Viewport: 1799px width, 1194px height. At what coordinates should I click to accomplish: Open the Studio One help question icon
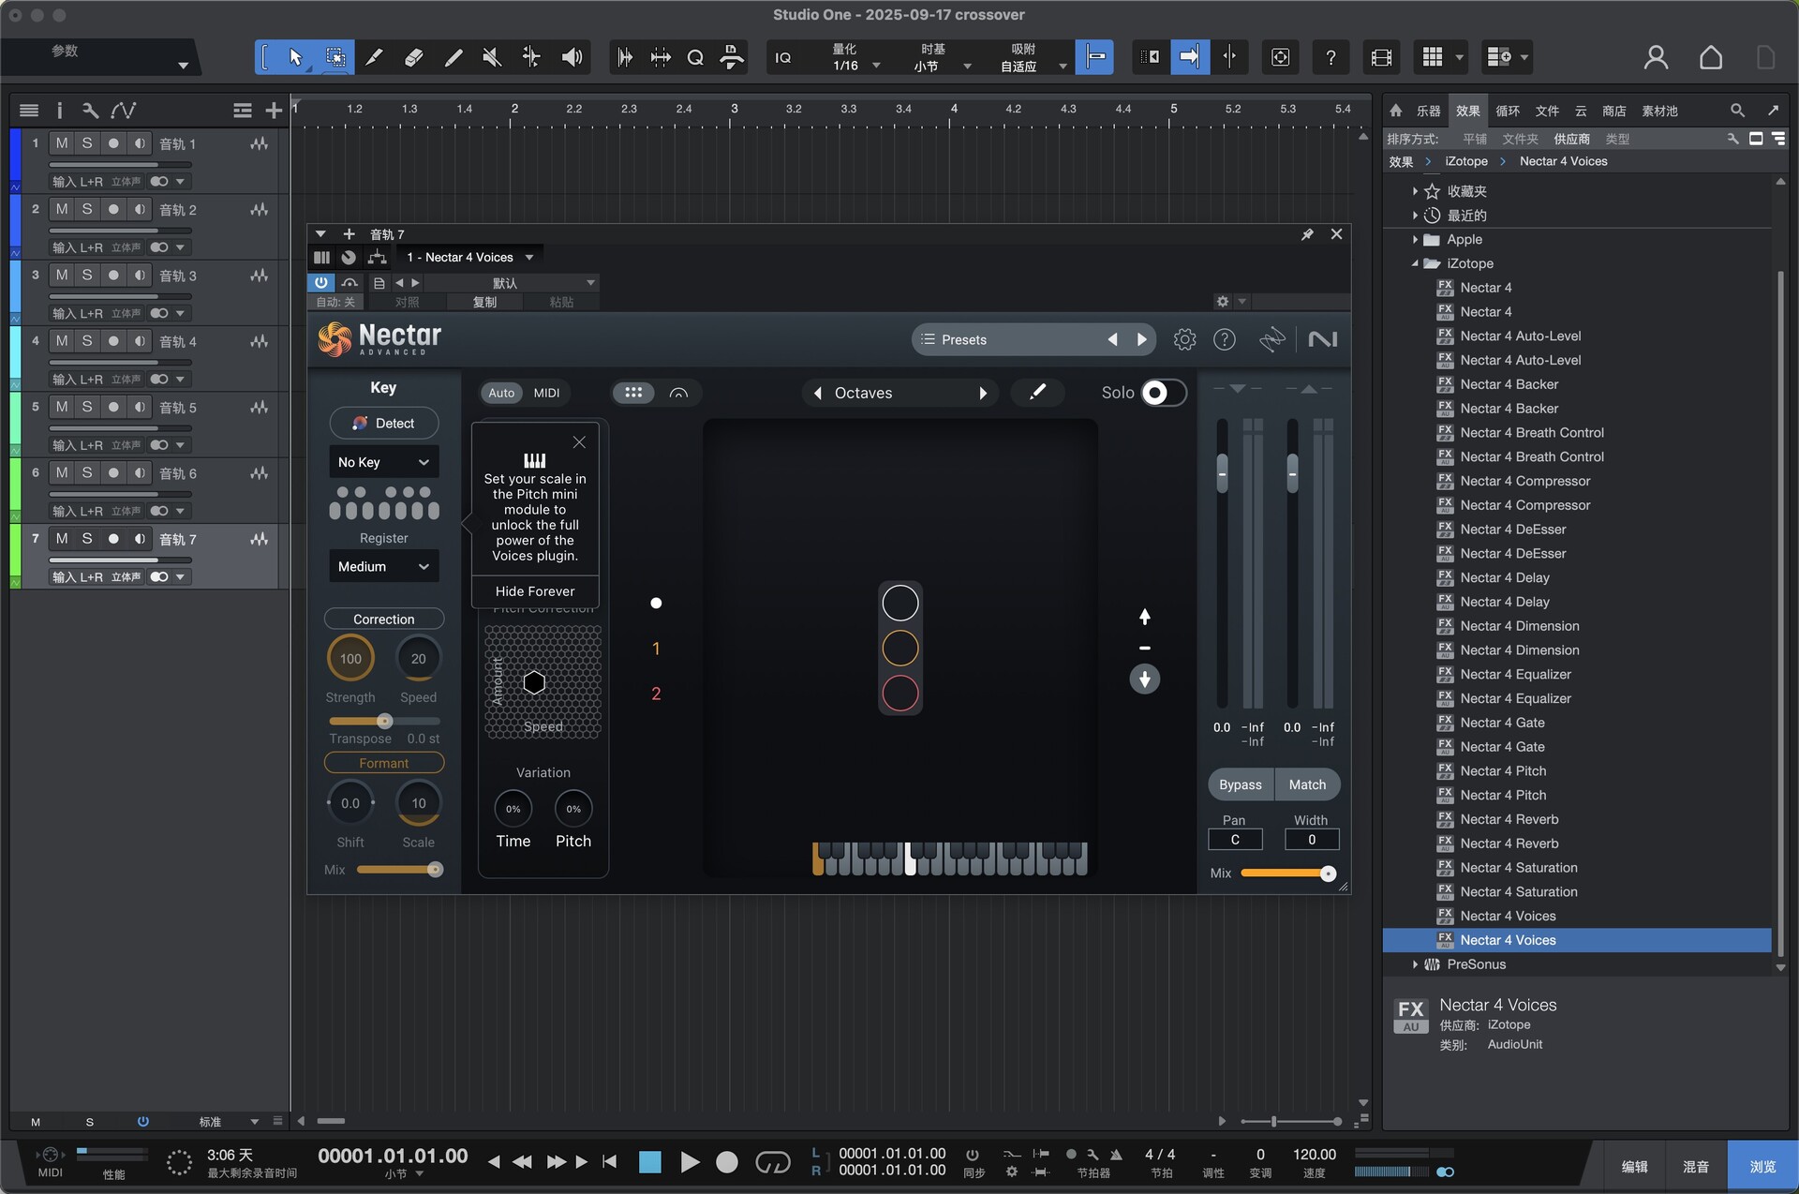pyautogui.click(x=1331, y=57)
